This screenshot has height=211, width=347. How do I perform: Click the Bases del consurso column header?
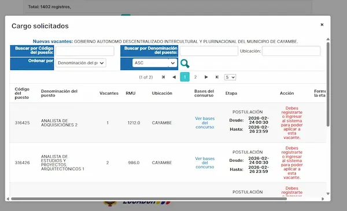(x=204, y=93)
